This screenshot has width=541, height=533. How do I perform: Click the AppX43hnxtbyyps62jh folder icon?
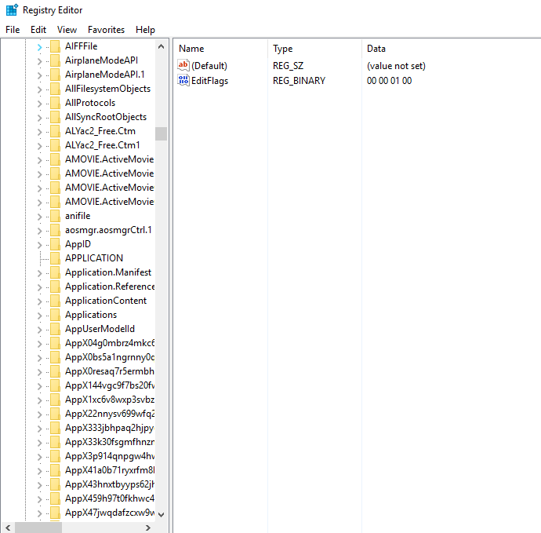pos(55,484)
